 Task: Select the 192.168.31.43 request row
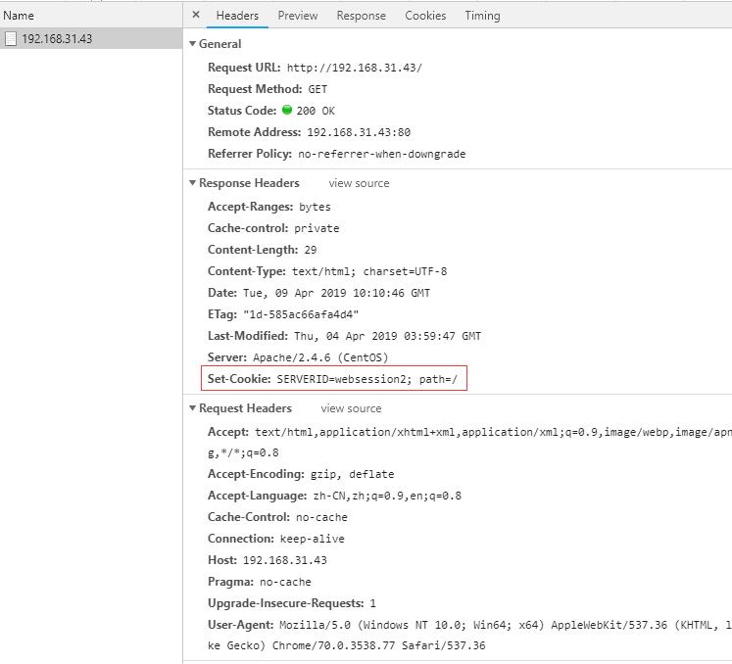[x=91, y=38]
